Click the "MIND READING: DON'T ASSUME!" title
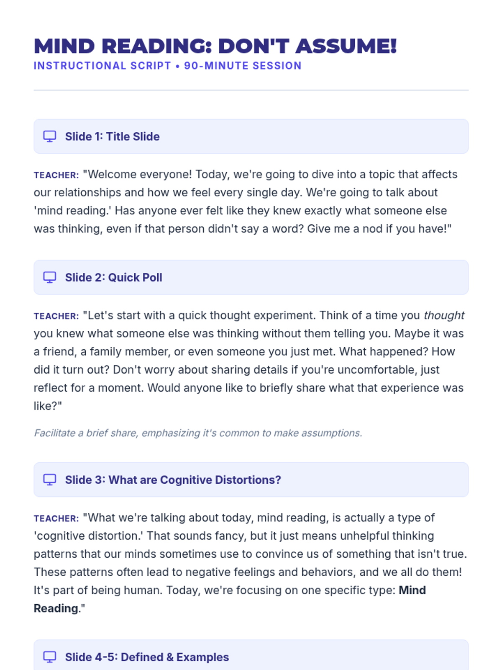Screen dimensions: 502x670 coord(215,46)
